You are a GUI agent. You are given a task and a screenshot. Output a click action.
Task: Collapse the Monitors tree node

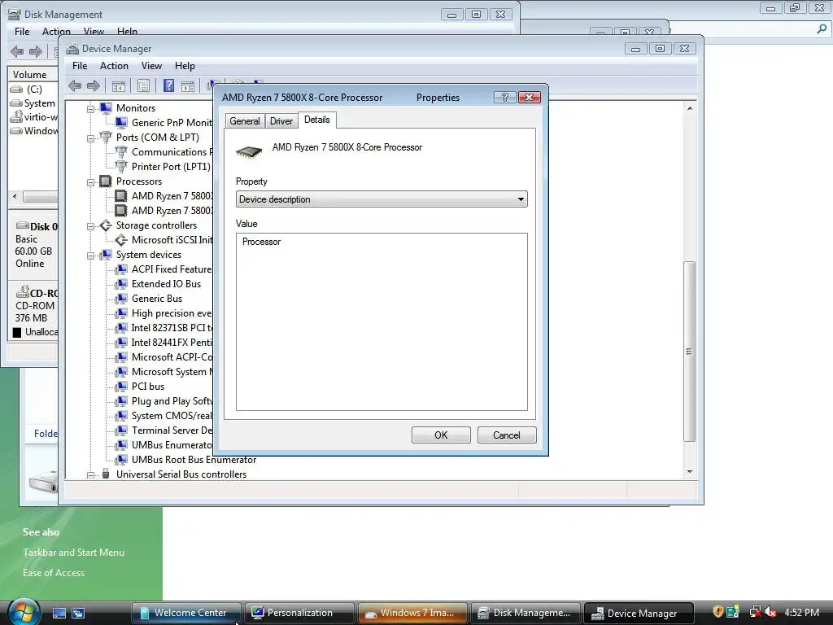coord(91,109)
